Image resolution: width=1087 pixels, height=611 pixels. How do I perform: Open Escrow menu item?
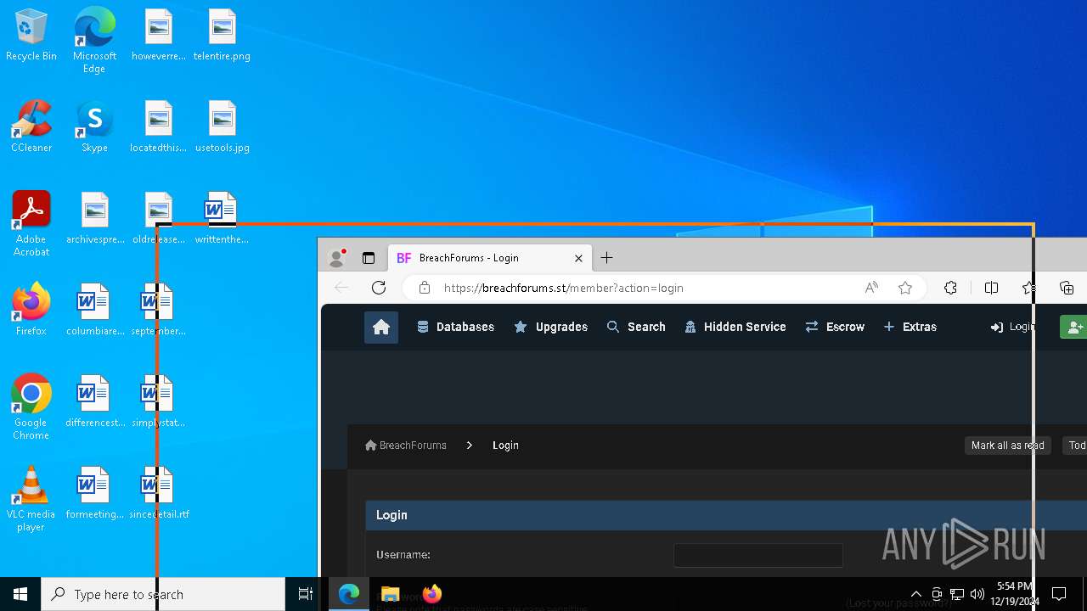835,327
